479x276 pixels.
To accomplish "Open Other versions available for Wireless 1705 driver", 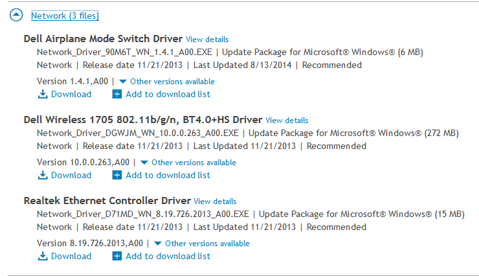I will [x=194, y=163].
